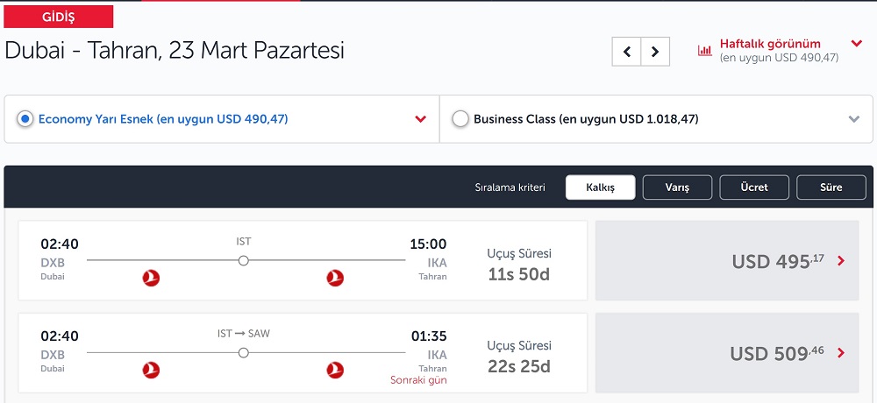The width and height of the screenshot is (877, 403).
Task: Select Business Class radio button
Action: (460, 119)
